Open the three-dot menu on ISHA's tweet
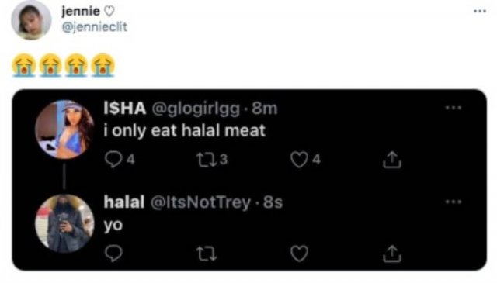This screenshot has width=497, height=283. point(454,108)
